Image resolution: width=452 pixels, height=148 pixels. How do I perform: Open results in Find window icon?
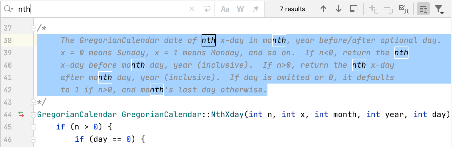pos(354,9)
